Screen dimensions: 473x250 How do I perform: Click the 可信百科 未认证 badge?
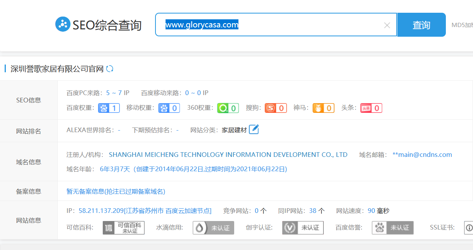pyautogui.click(x=124, y=228)
